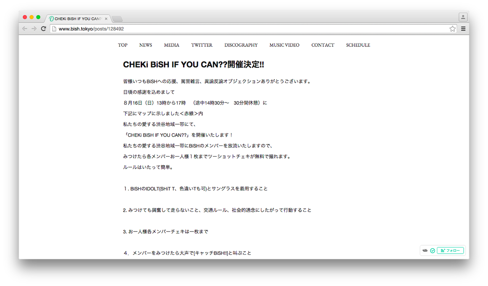Viewport: 488px width, 286px height.
Task: Click the browser profile icon top right
Action: pos(462,17)
